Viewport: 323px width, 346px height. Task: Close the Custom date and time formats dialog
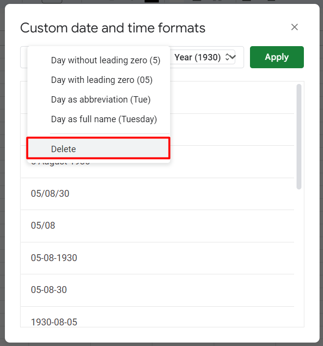(x=295, y=27)
